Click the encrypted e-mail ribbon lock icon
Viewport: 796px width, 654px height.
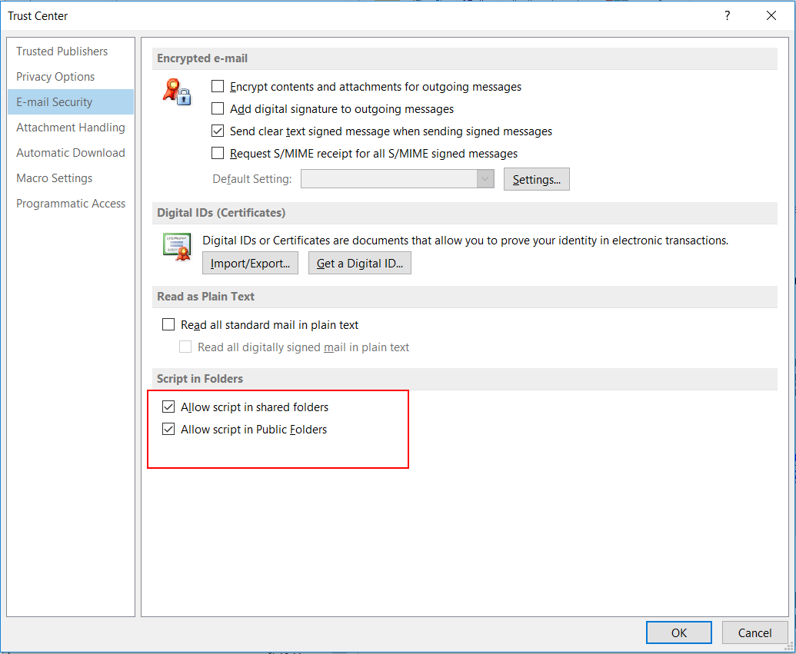coord(176,91)
